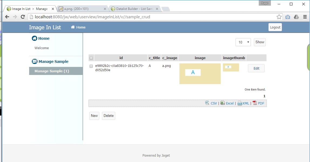Click the Home heading in sidebar

tap(44, 38)
